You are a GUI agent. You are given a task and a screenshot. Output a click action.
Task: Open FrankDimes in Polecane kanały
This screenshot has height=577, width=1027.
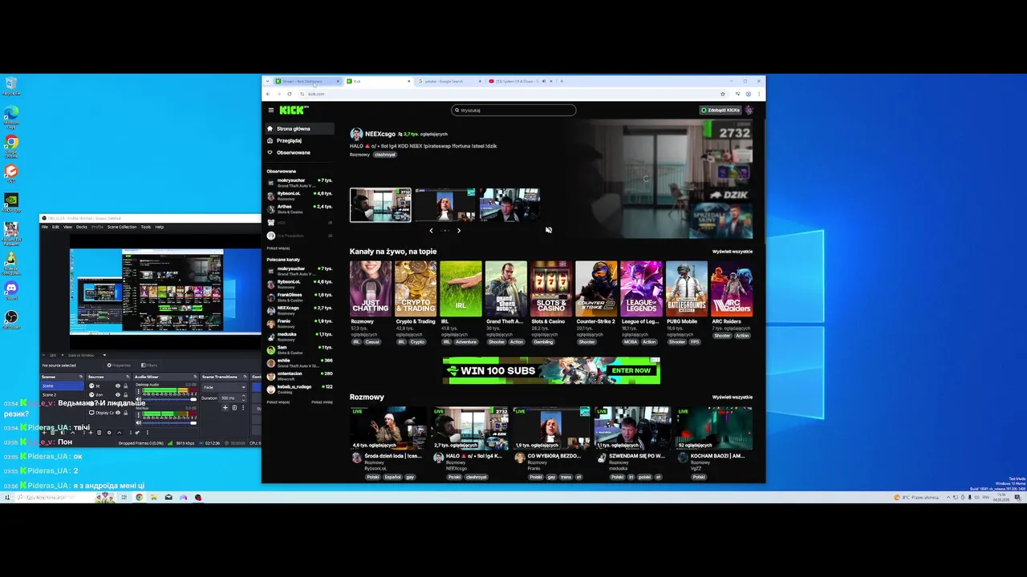click(300, 297)
